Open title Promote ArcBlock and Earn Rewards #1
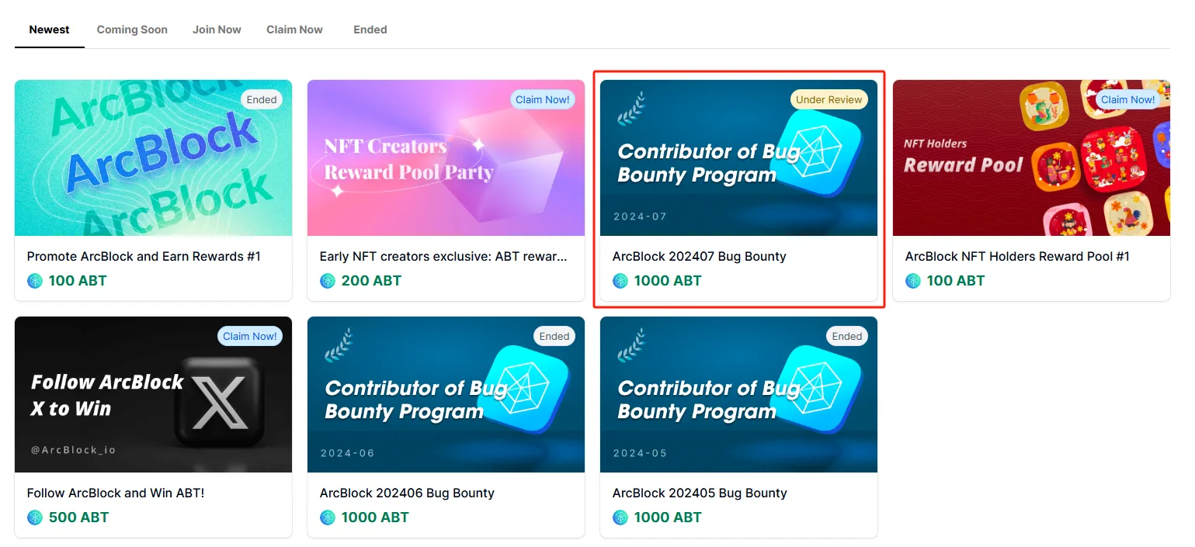 (x=144, y=257)
